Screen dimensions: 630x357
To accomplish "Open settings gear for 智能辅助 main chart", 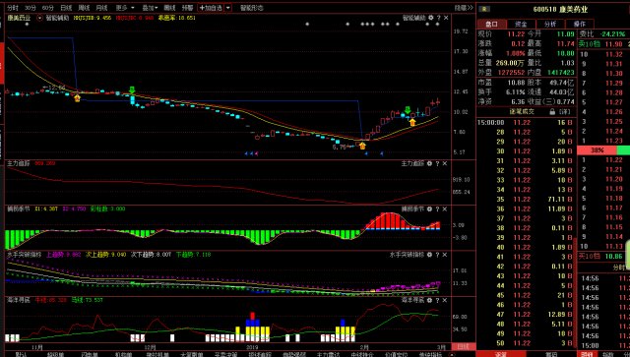I will pos(431,18).
